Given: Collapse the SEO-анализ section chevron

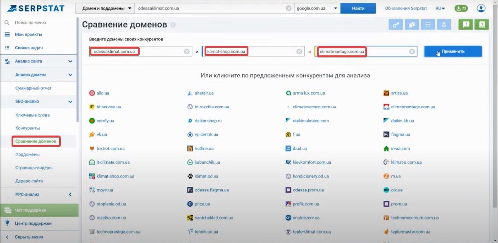Looking at the screenshot, I should [x=70, y=102].
